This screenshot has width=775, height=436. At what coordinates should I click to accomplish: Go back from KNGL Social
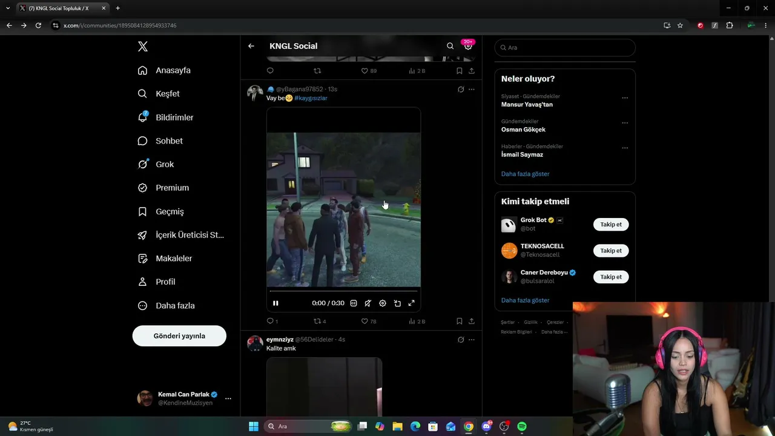pyautogui.click(x=251, y=46)
